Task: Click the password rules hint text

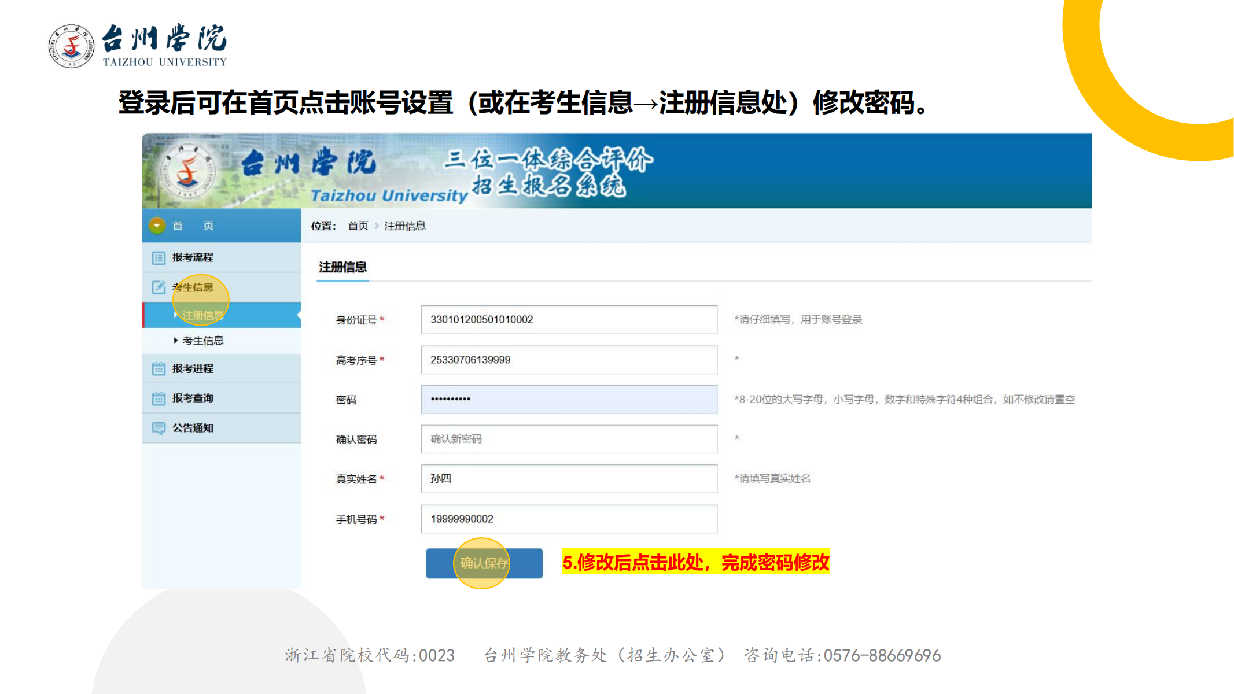Action: (905, 400)
